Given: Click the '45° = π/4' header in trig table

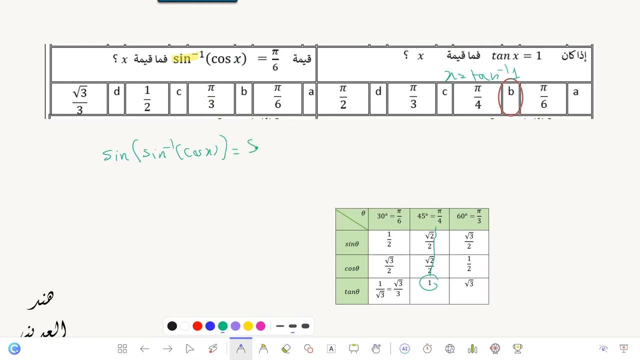Looking at the screenshot, I should 429,216.
